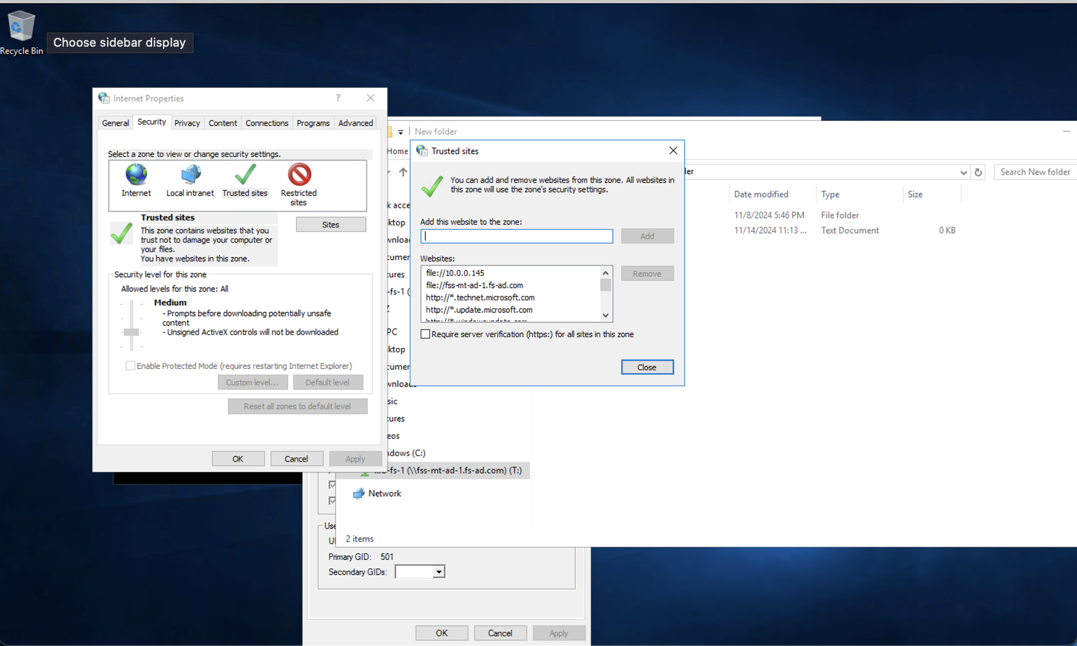This screenshot has height=646, width=1077.
Task: Close the Trusted sites dialog with Close
Action: [647, 367]
